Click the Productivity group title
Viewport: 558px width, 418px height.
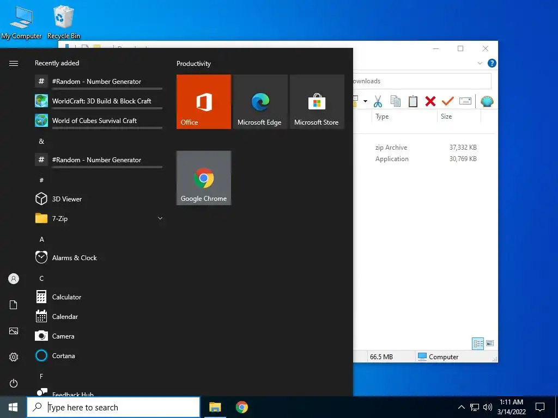tap(193, 64)
